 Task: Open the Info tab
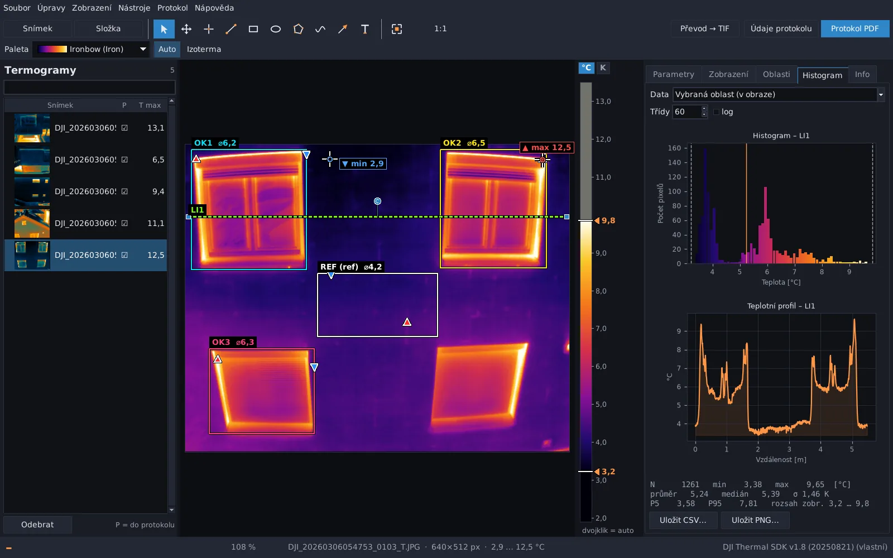coord(862,74)
